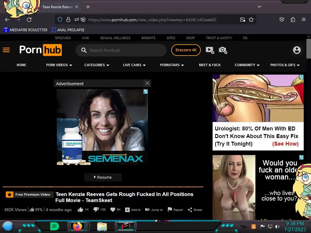This screenshot has height=233, width=311.
Task: Click the orange video progress bar
Action: [x=103, y=187]
